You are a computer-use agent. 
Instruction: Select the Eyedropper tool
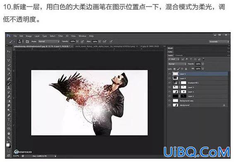(9, 74)
